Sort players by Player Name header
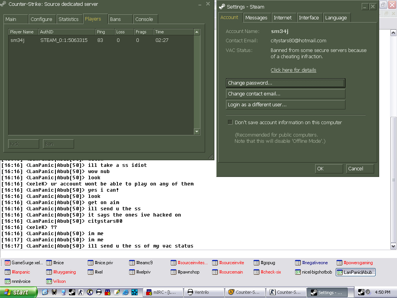Screen dimensions: 397x298 (23, 32)
